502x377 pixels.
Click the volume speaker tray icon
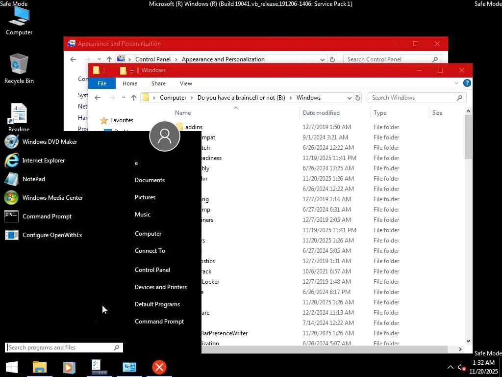[x=461, y=367]
